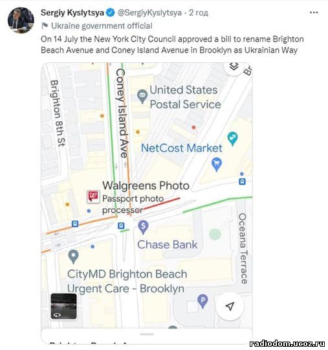Viewport: 328px width, 350px height.
Task: Open the @SergiyKyslytsya handle link
Action: 149,13
